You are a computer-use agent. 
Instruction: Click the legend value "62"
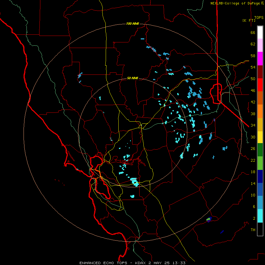(253, 44)
